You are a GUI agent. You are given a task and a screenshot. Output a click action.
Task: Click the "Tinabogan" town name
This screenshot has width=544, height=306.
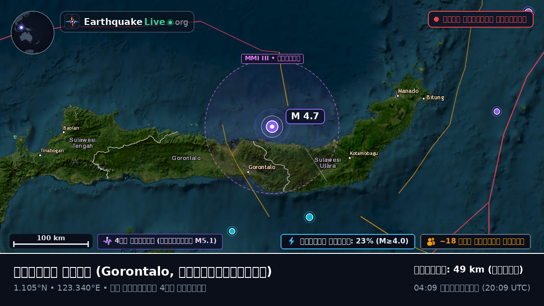point(52,151)
